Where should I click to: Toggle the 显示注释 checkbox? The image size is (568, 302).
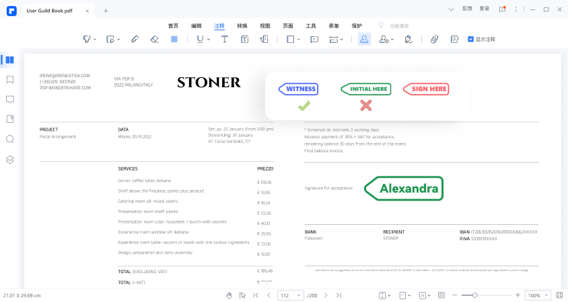click(x=471, y=40)
